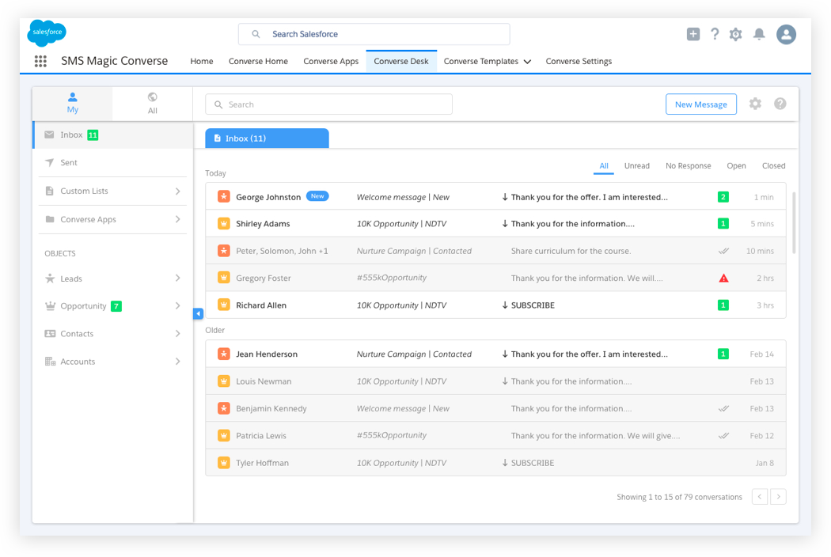The width and height of the screenshot is (831, 557).
Task: Open the Converse Home tab
Action: [258, 61]
